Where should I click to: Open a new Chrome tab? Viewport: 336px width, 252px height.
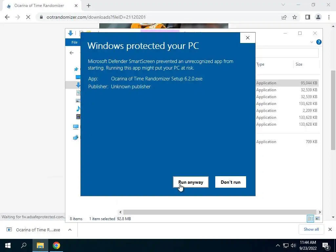click(89, 6)
